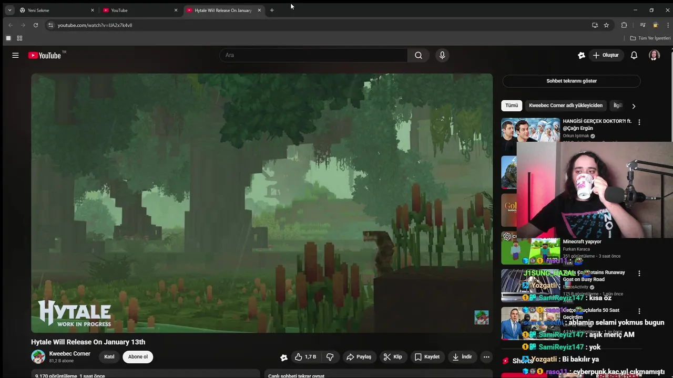Reload the current page
673x378 pixels.
[x=36, y=25]
